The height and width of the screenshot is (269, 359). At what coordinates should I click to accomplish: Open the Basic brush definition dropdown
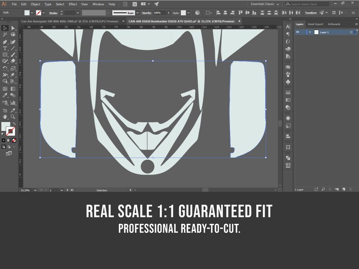tap(137, 13)
